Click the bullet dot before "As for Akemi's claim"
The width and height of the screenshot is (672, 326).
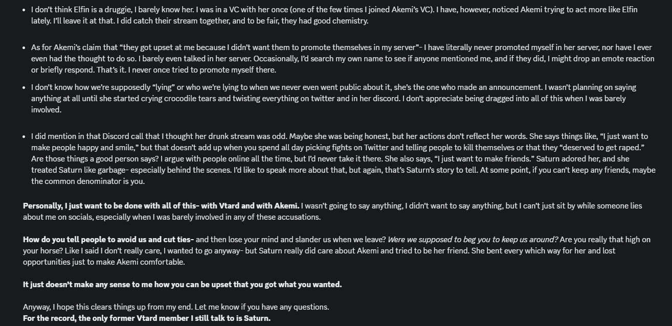[24, 48]
